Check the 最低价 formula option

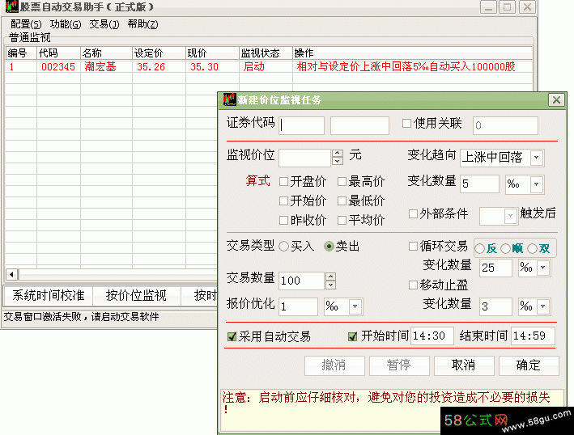(x=342, y=201)
